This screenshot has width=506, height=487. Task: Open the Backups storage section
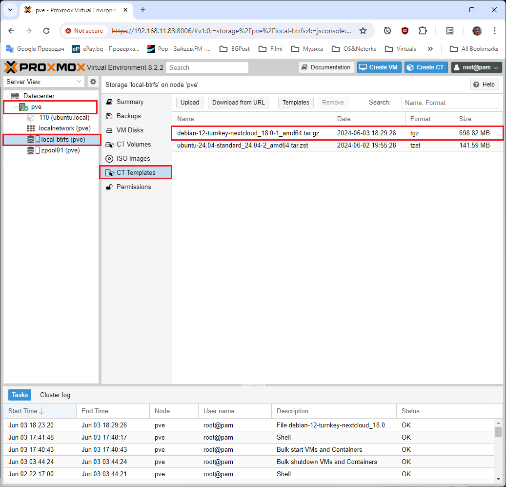pos(128,116)
